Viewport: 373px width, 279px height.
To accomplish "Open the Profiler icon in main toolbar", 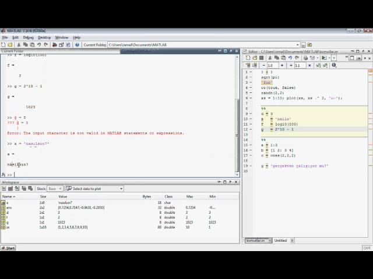I will click(68, 45).
